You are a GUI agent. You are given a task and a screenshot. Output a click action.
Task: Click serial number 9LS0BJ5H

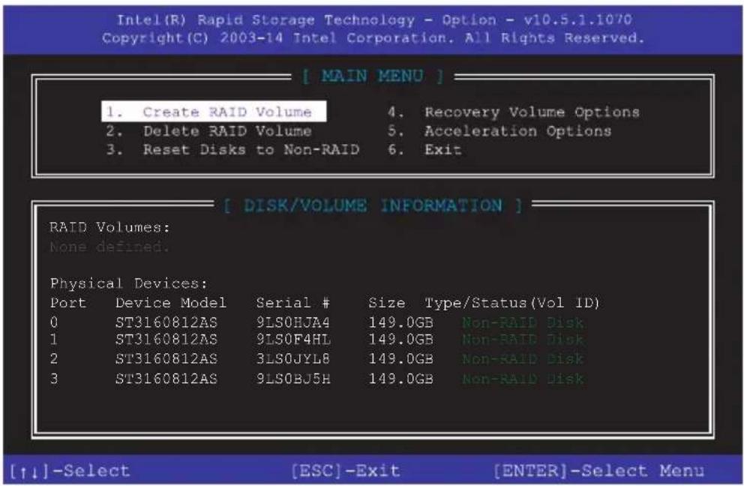click(x=293, y=379)
